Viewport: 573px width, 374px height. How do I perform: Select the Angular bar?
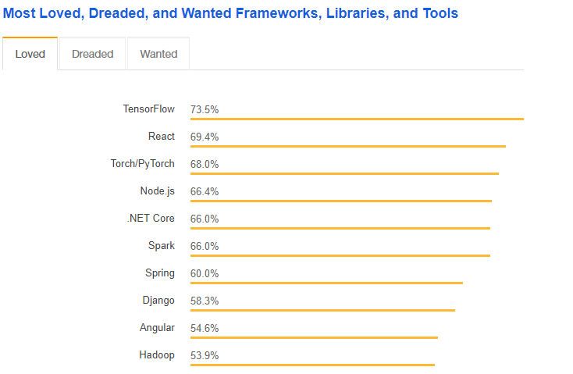(x=314, y=337)
